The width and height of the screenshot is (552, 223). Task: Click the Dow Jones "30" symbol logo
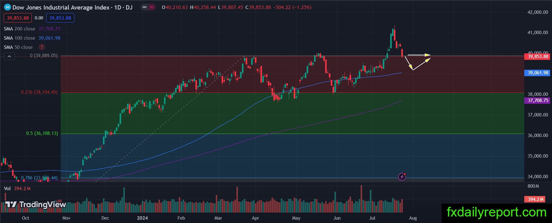click(7, 7)
